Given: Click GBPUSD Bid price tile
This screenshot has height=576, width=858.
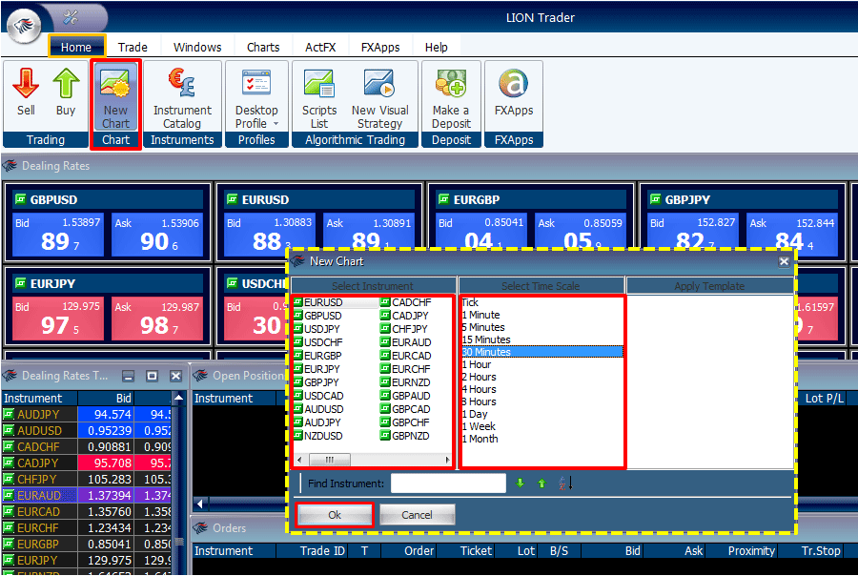Looking at the screenshot, I should 58,235.
